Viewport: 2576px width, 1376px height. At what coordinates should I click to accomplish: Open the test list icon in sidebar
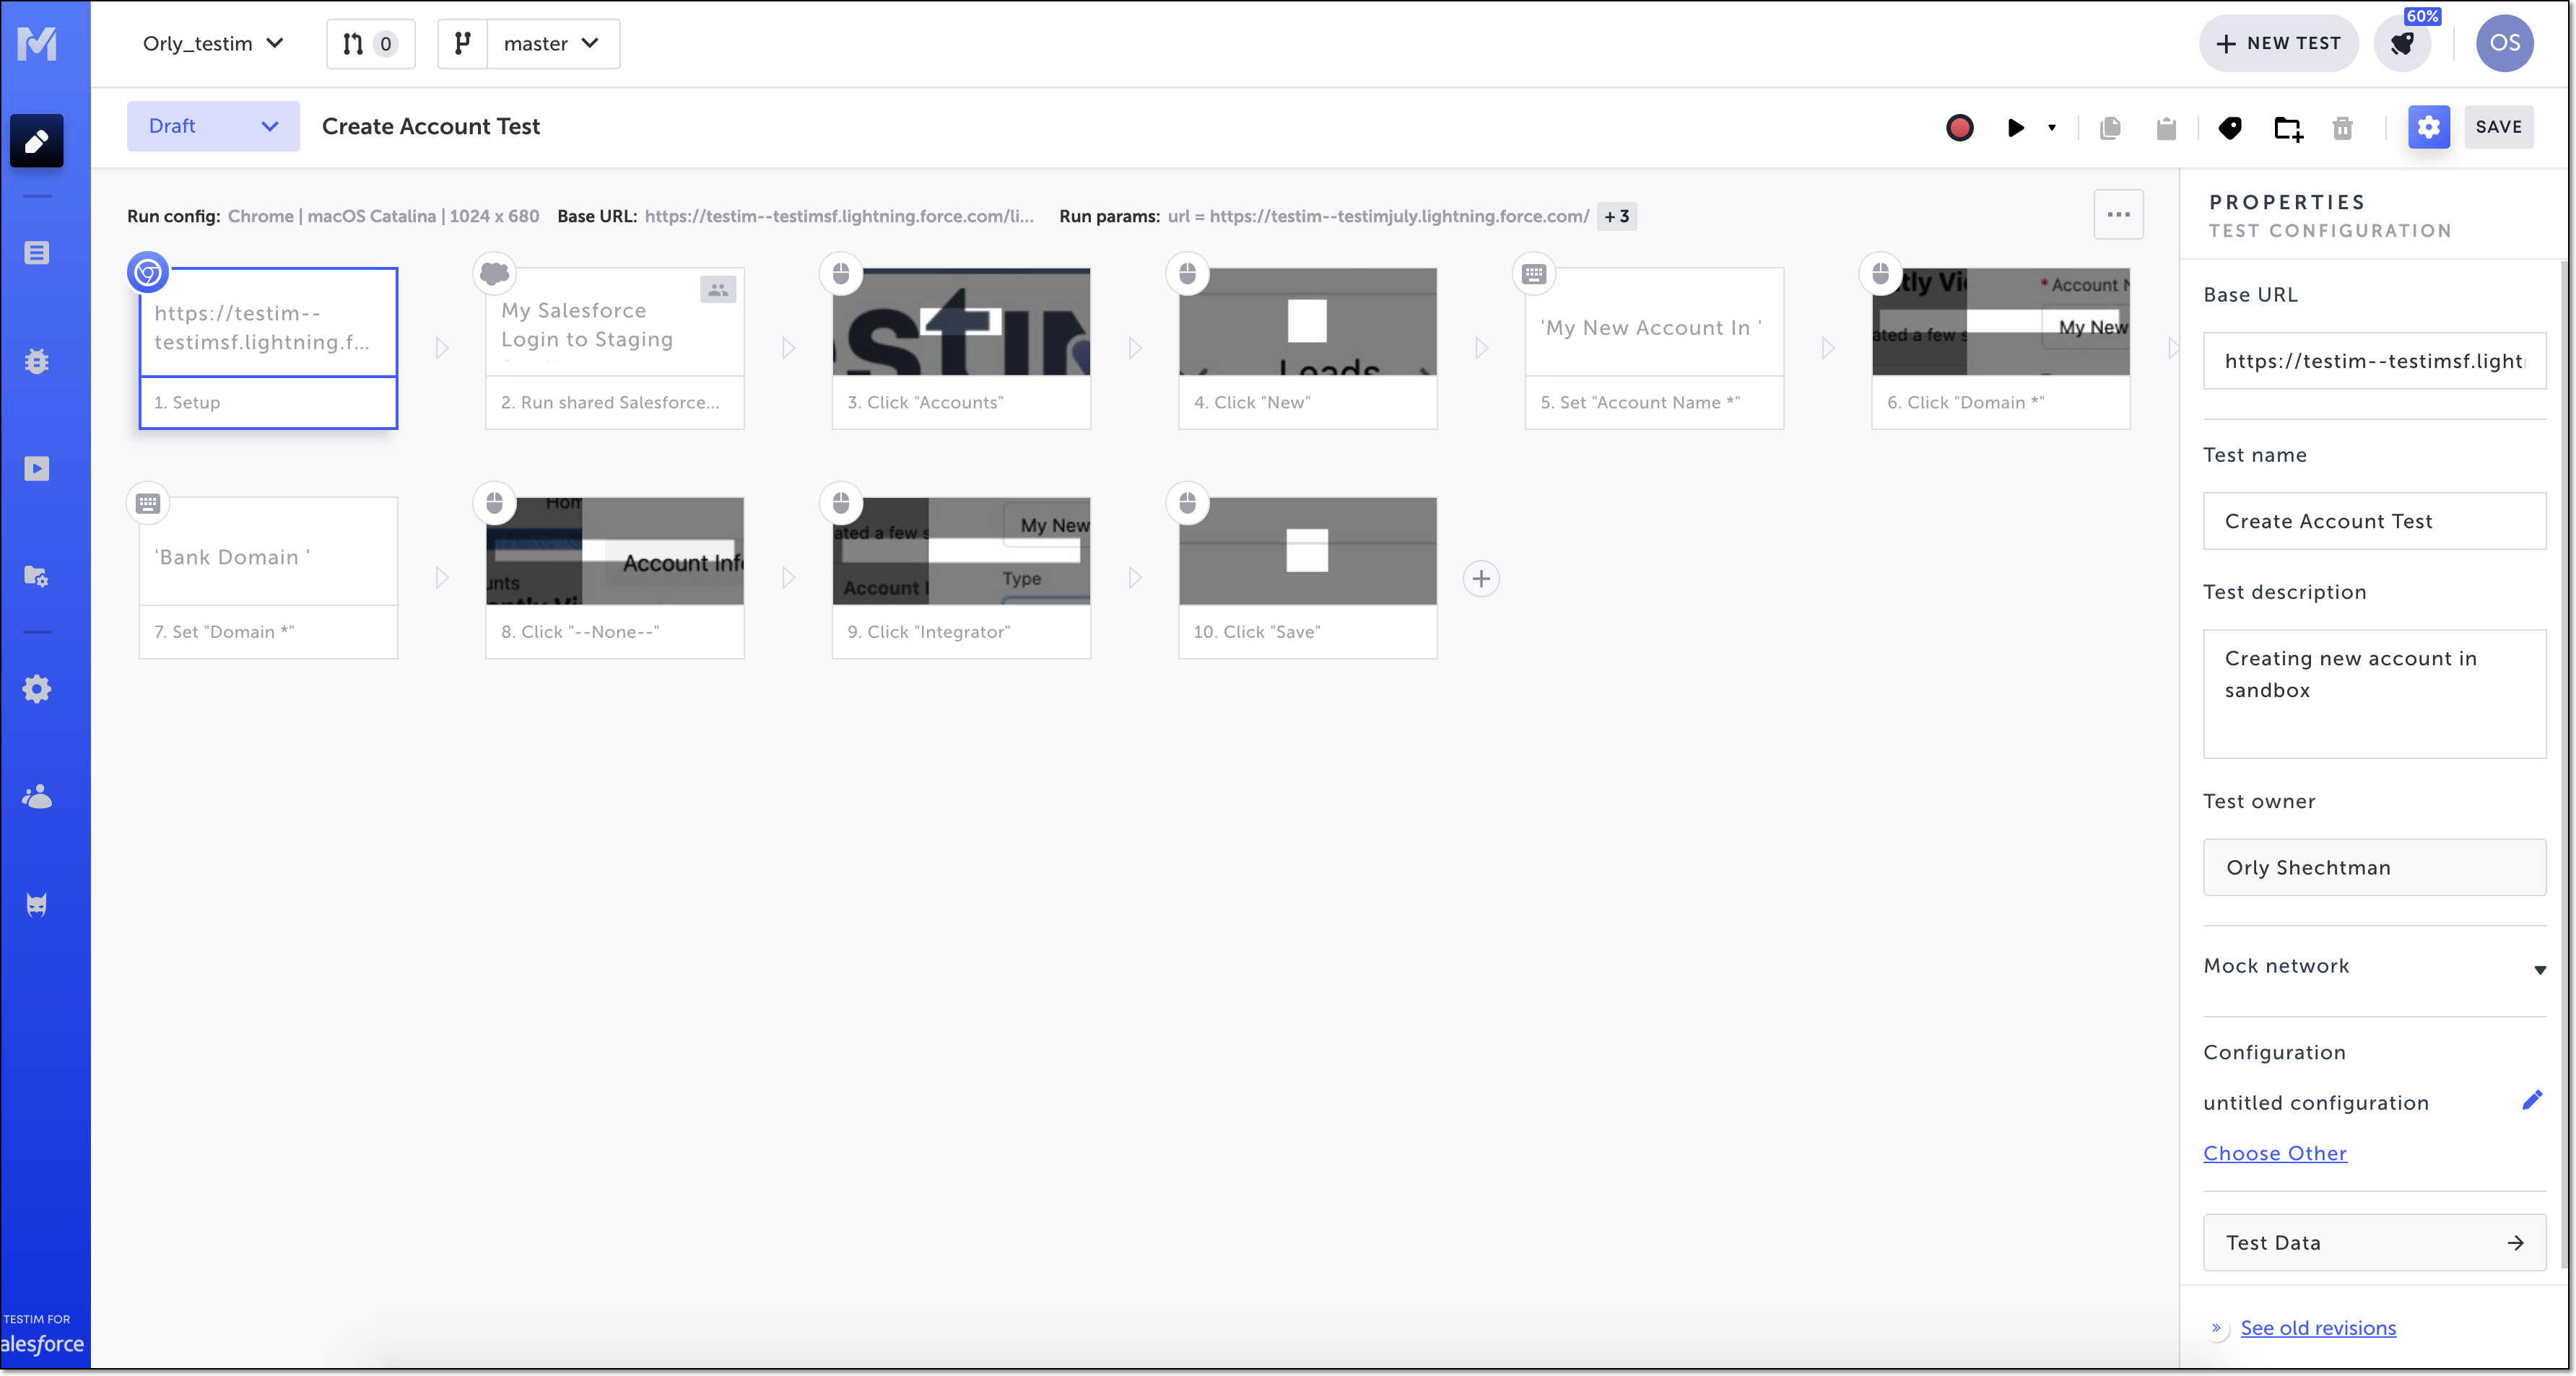coord(37,253)
